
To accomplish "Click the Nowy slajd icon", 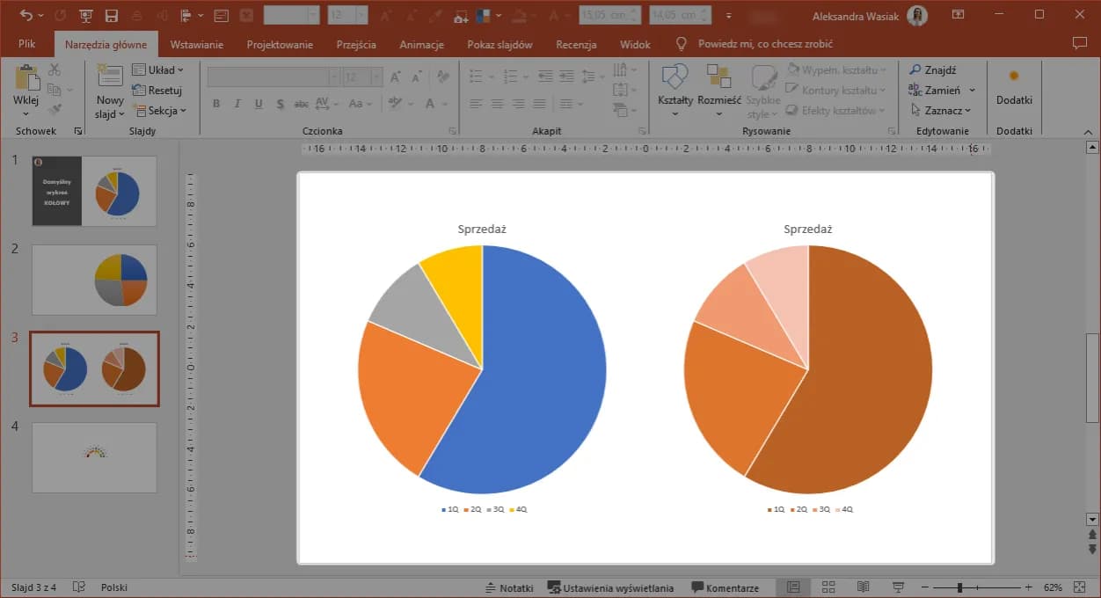I will 110,77.
